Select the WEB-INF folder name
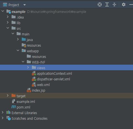Screen dimensions: 133x129 39,62
